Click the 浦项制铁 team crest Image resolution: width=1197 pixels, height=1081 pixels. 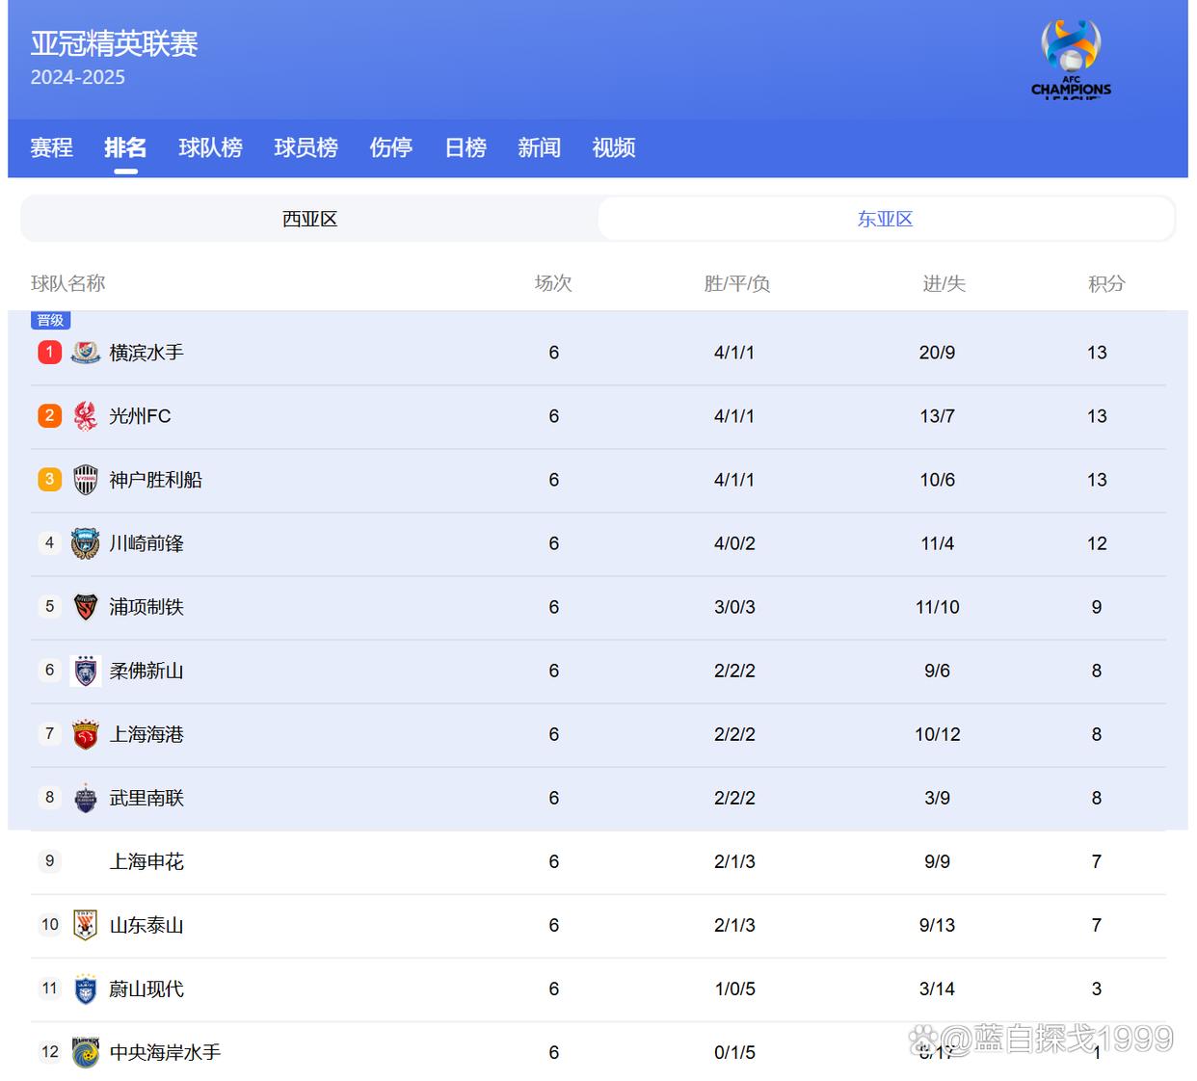click(x=86, y=607)
